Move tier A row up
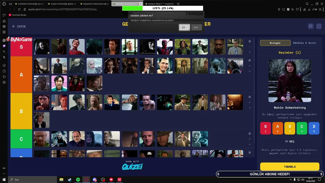 click(250, 66)
